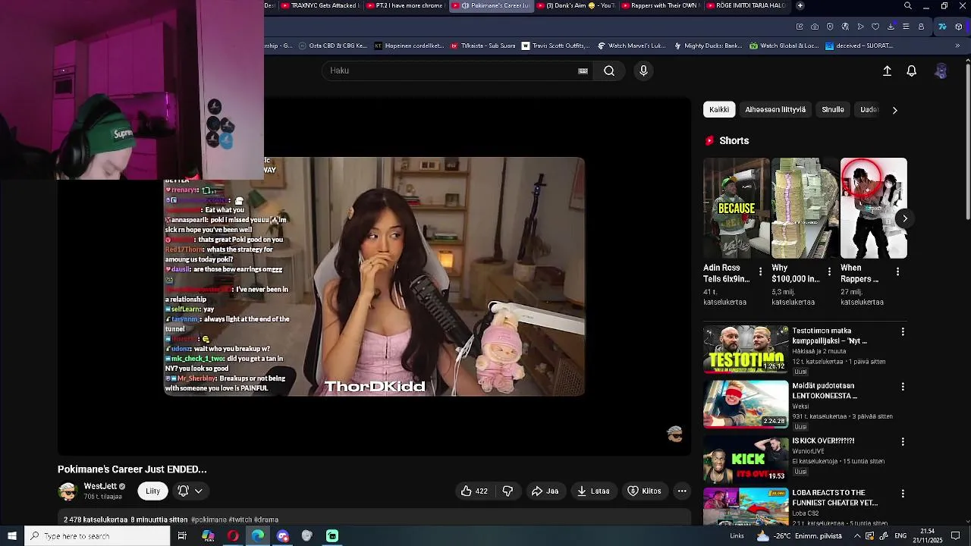Viewport: 971px width, 546px height.
Task: Dislike the Pokimane video
Action: pos(507,491)
